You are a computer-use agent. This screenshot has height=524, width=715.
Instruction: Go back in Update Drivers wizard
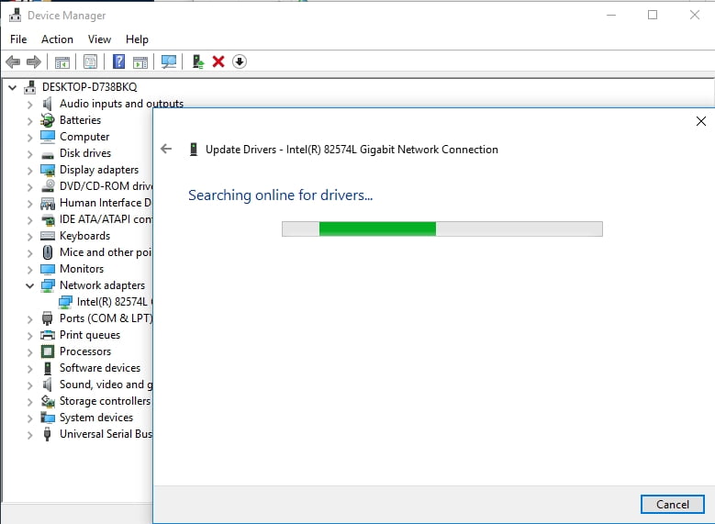click(166, 149)
